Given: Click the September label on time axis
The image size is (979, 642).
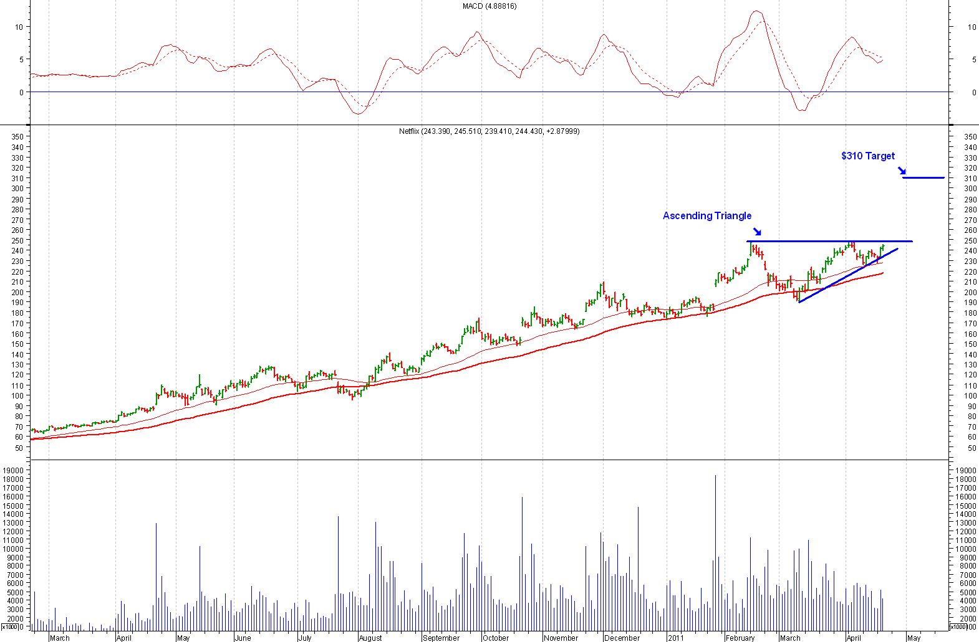Looking at the screenshot, I should (x=441, y=638).
